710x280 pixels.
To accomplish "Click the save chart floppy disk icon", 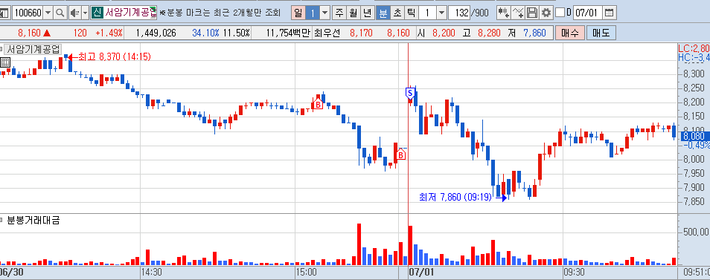I will pos(532,13).
